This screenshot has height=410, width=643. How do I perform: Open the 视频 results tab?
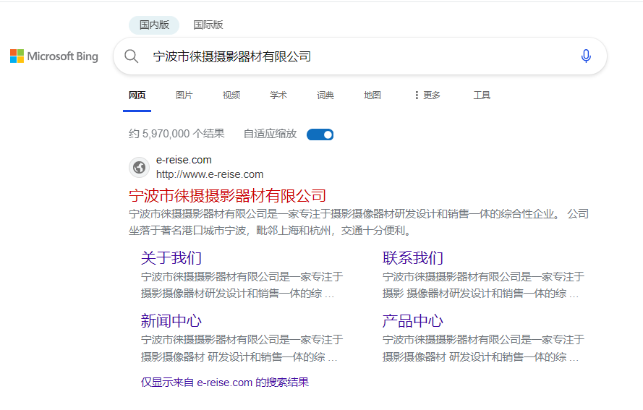point(231,95)
